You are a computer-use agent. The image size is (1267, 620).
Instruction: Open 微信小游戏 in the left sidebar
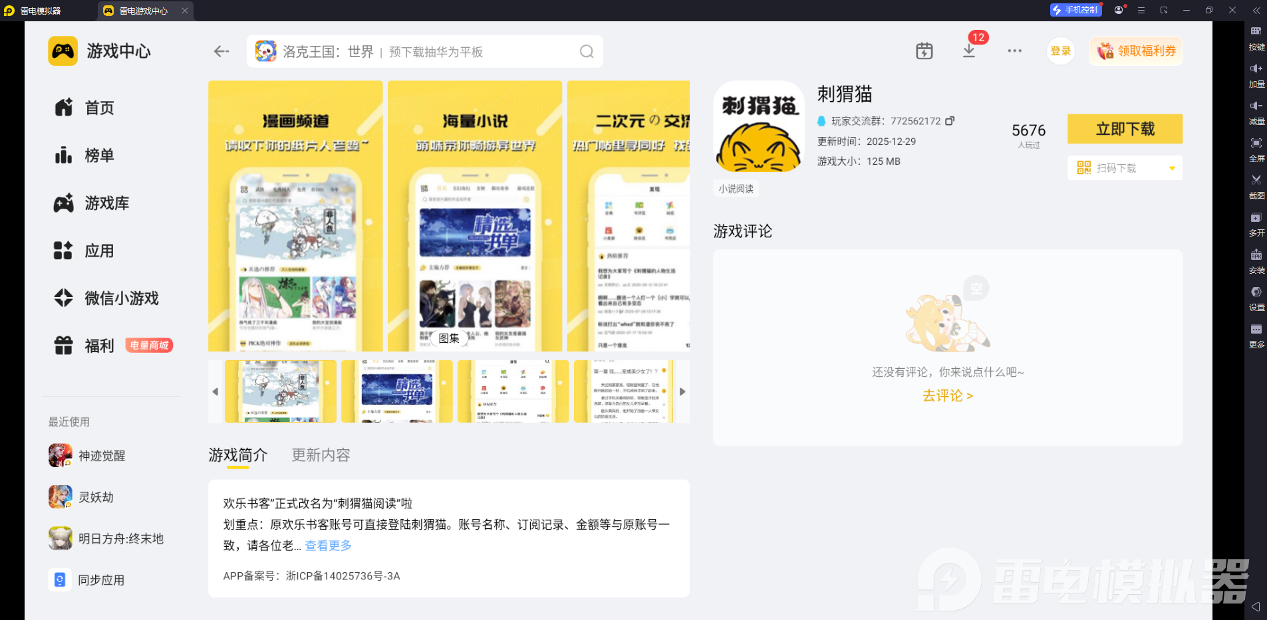click(x=106, y=298)
